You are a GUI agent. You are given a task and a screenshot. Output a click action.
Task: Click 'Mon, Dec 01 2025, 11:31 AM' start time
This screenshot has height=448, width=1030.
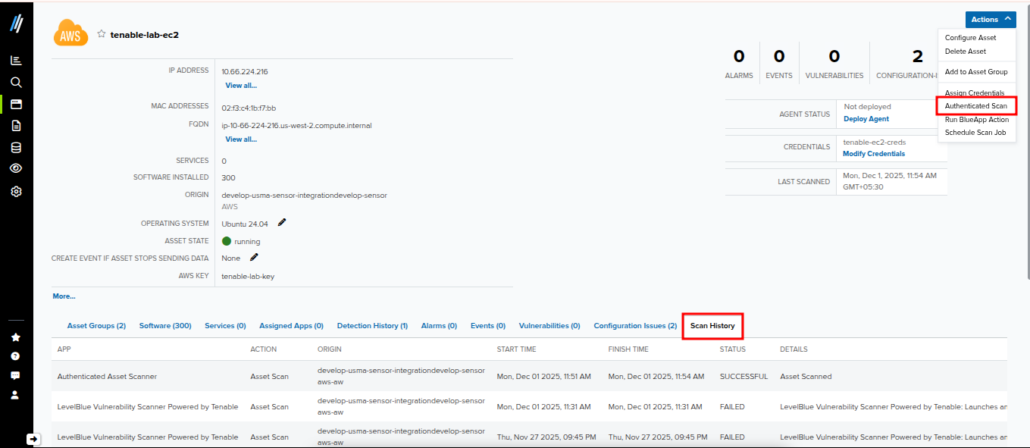point(543,407)
